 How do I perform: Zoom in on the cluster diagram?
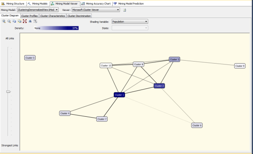(4, 21)
